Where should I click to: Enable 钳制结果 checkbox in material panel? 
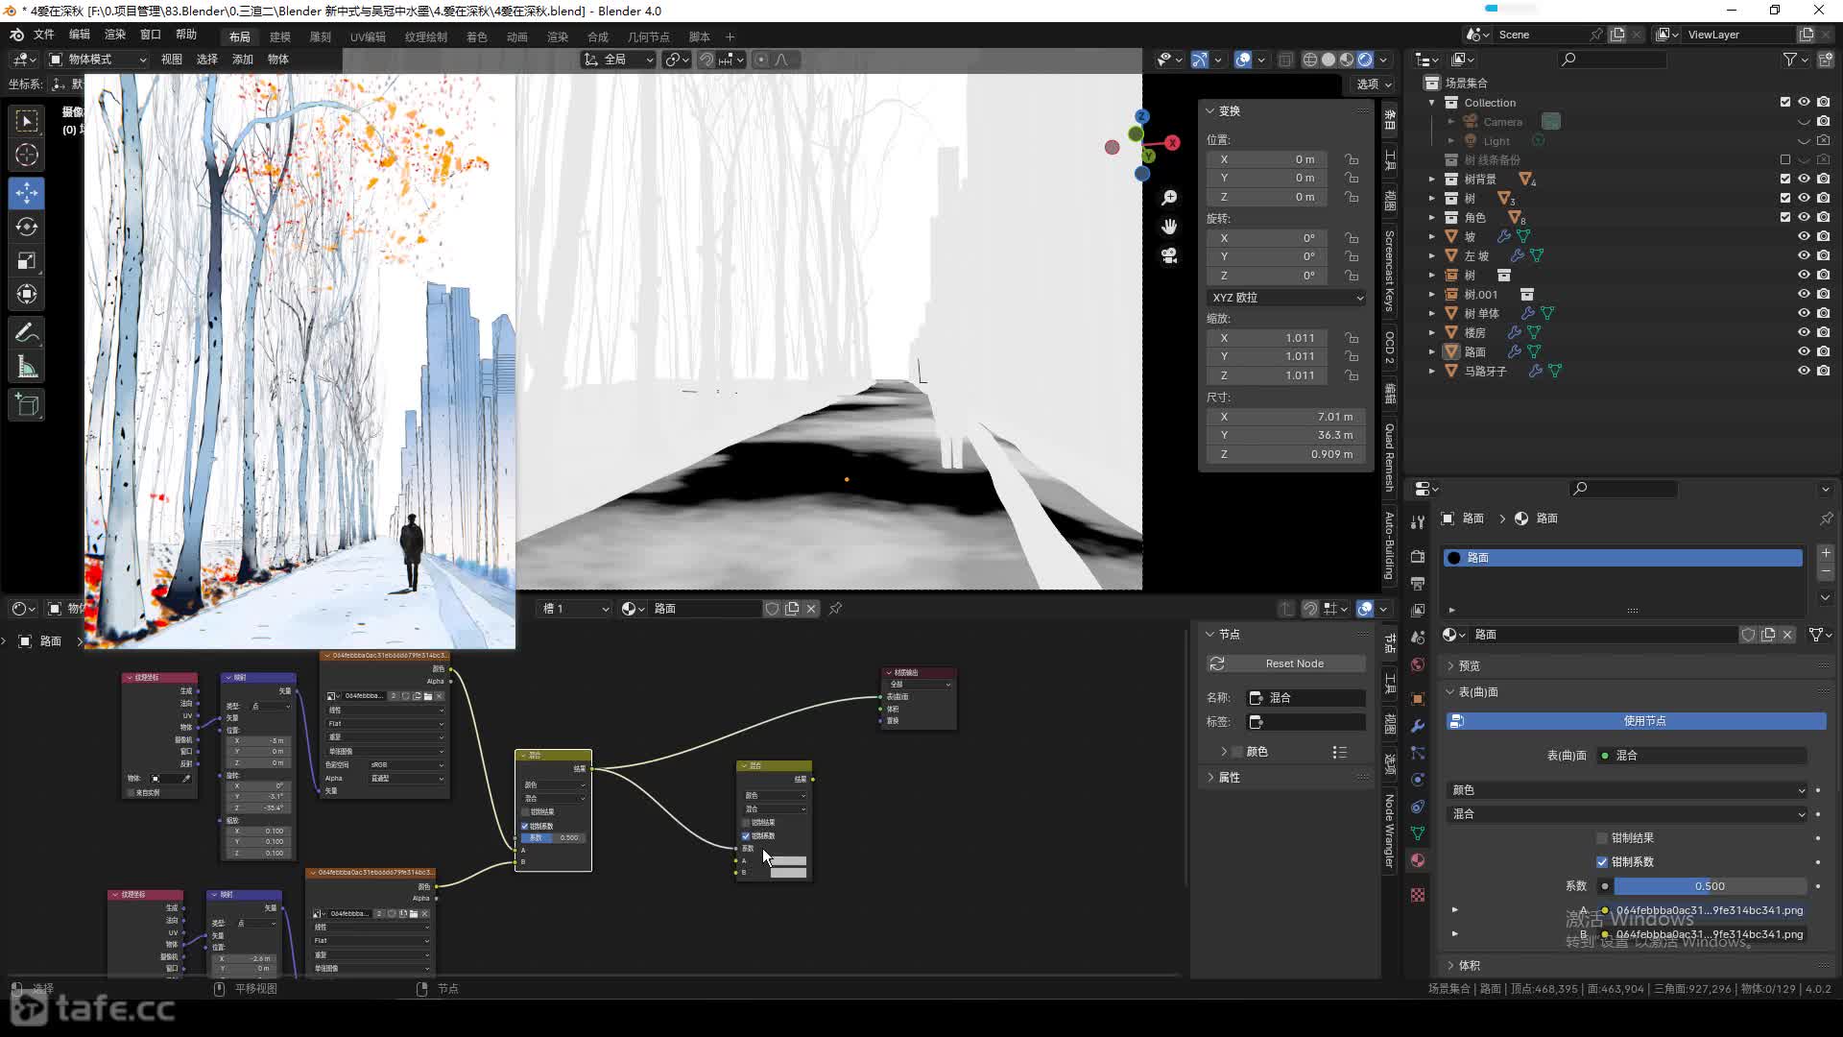(x=1601, y=838)
